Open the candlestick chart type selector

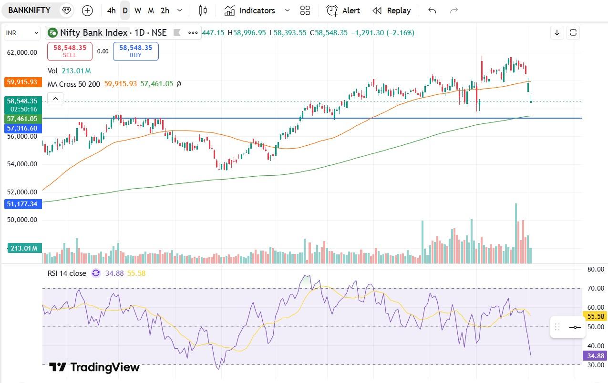[203, 10]
